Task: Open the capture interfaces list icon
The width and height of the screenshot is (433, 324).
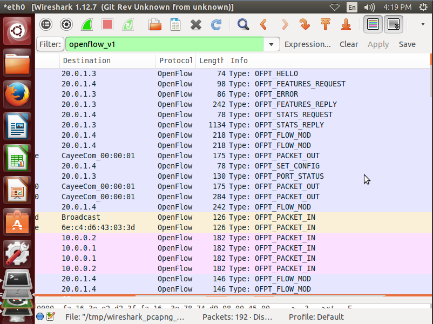Action: pyautogui.click(x=46, y=25)
